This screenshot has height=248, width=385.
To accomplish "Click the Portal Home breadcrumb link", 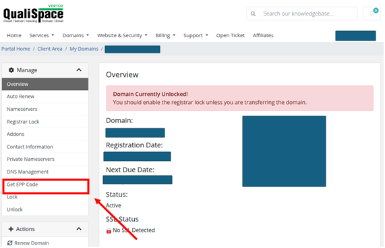I will click(x=16, y=49).
